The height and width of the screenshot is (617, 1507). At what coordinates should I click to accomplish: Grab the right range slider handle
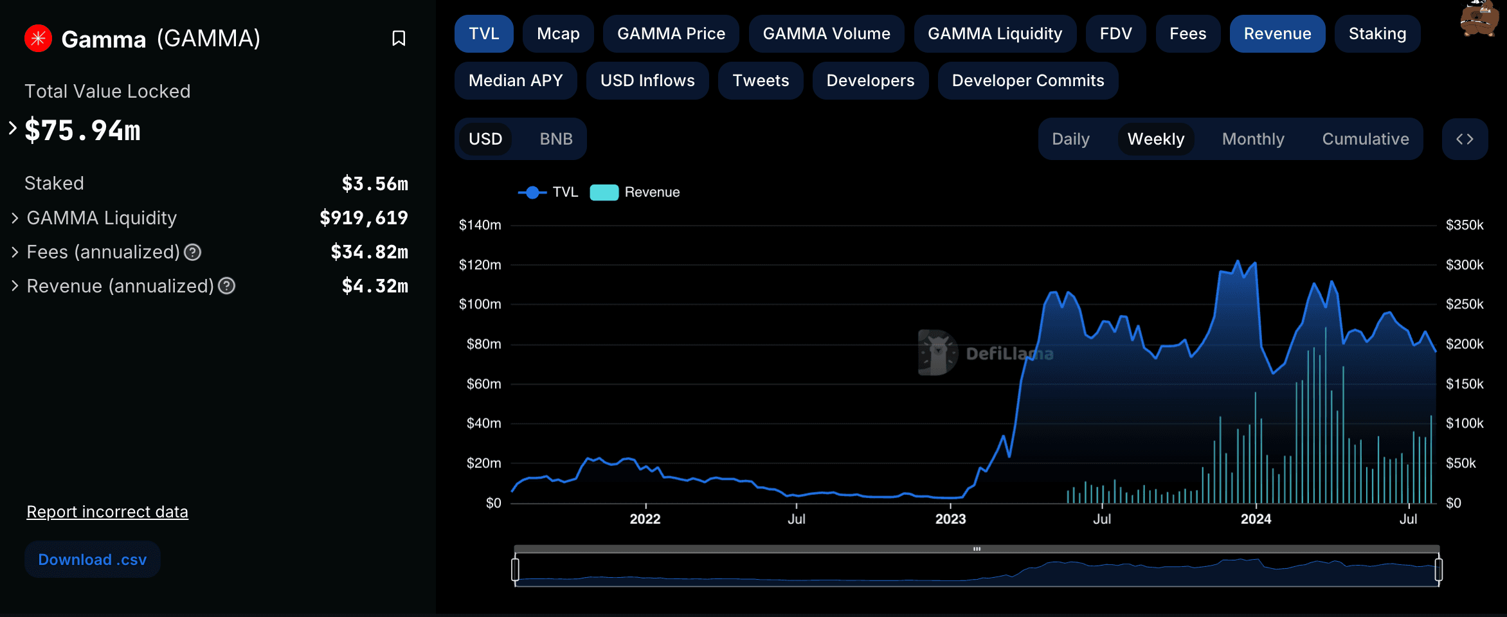(1438, 569)
